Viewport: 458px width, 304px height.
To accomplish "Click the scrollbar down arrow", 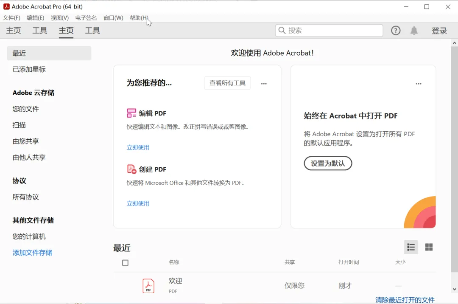I will click(454, 289).
